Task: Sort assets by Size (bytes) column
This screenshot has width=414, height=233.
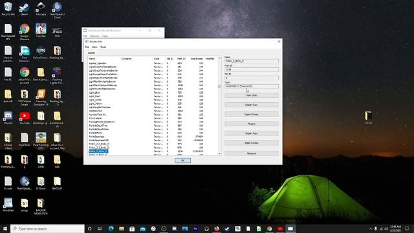Action: tap(196, 59)
